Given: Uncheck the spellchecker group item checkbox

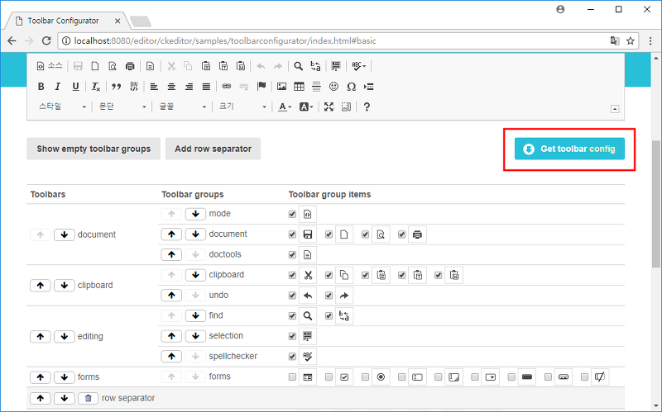Looking at the screenshot, I should (292, 357).
